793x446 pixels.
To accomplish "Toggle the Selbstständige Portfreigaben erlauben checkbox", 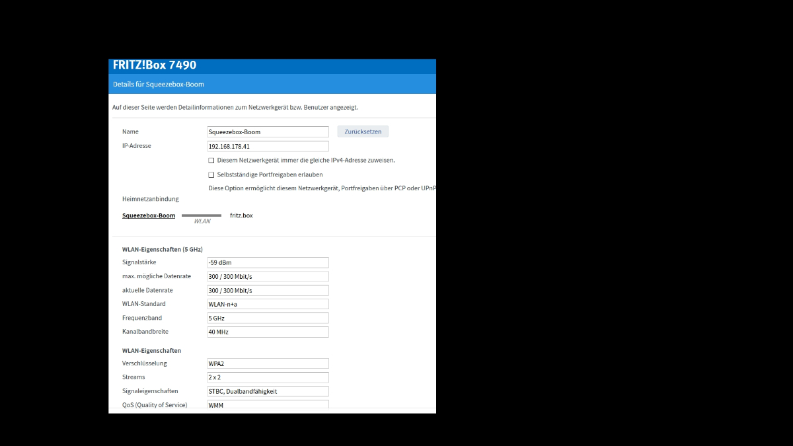I will 211,175.
